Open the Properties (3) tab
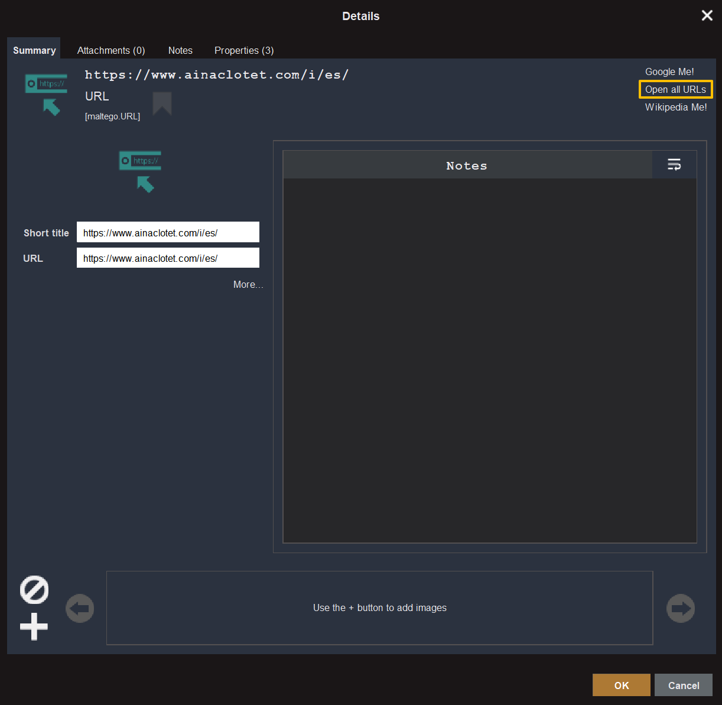 pos(244,50)
